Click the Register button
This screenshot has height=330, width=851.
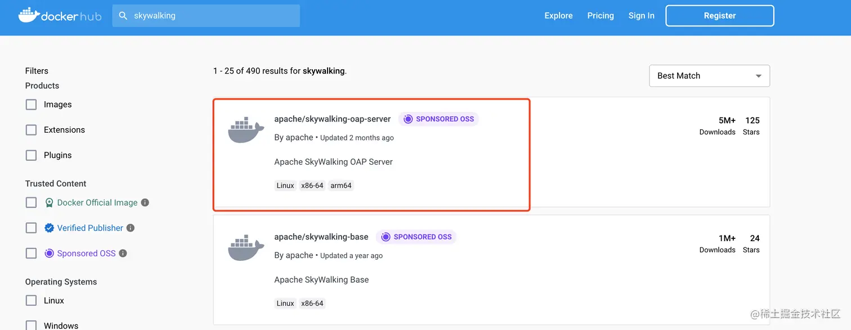coord(720,16)
